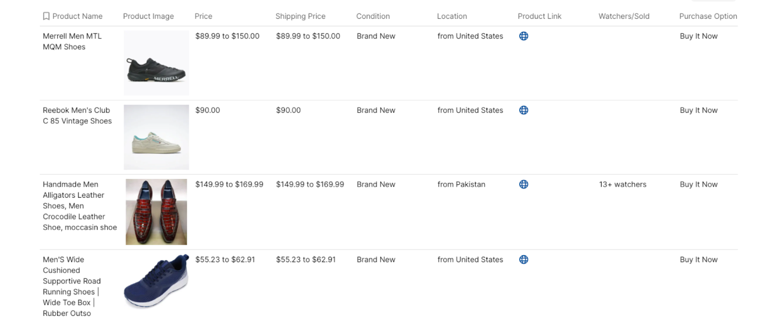Select the Reebok Men's Club C 85 name
Image resolution: width=775 pixels, height=322 pixels.
[x=77, y=116]
